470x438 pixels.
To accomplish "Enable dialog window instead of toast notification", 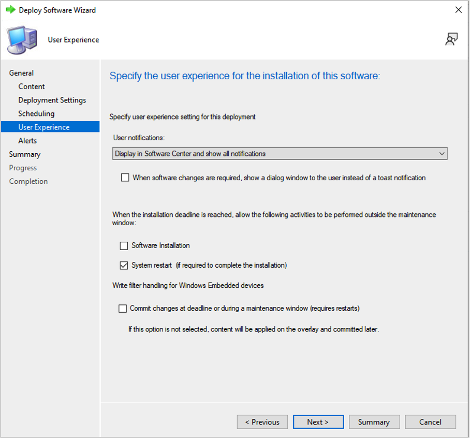I will (125, 178).
